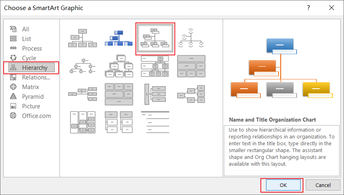Viewport: 344px width, 195px height.
Task: Close the Choose a SmartArt Graphic dialog
Action: pyautogui.click(x=332, y=8)
